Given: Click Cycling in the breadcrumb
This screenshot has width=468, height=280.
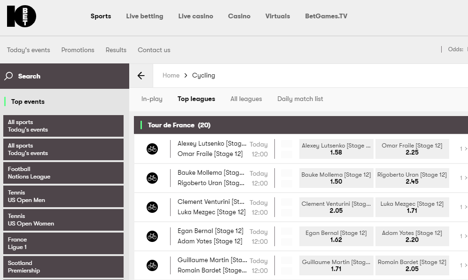Looking at the screenshot, I should pos(203,75).
